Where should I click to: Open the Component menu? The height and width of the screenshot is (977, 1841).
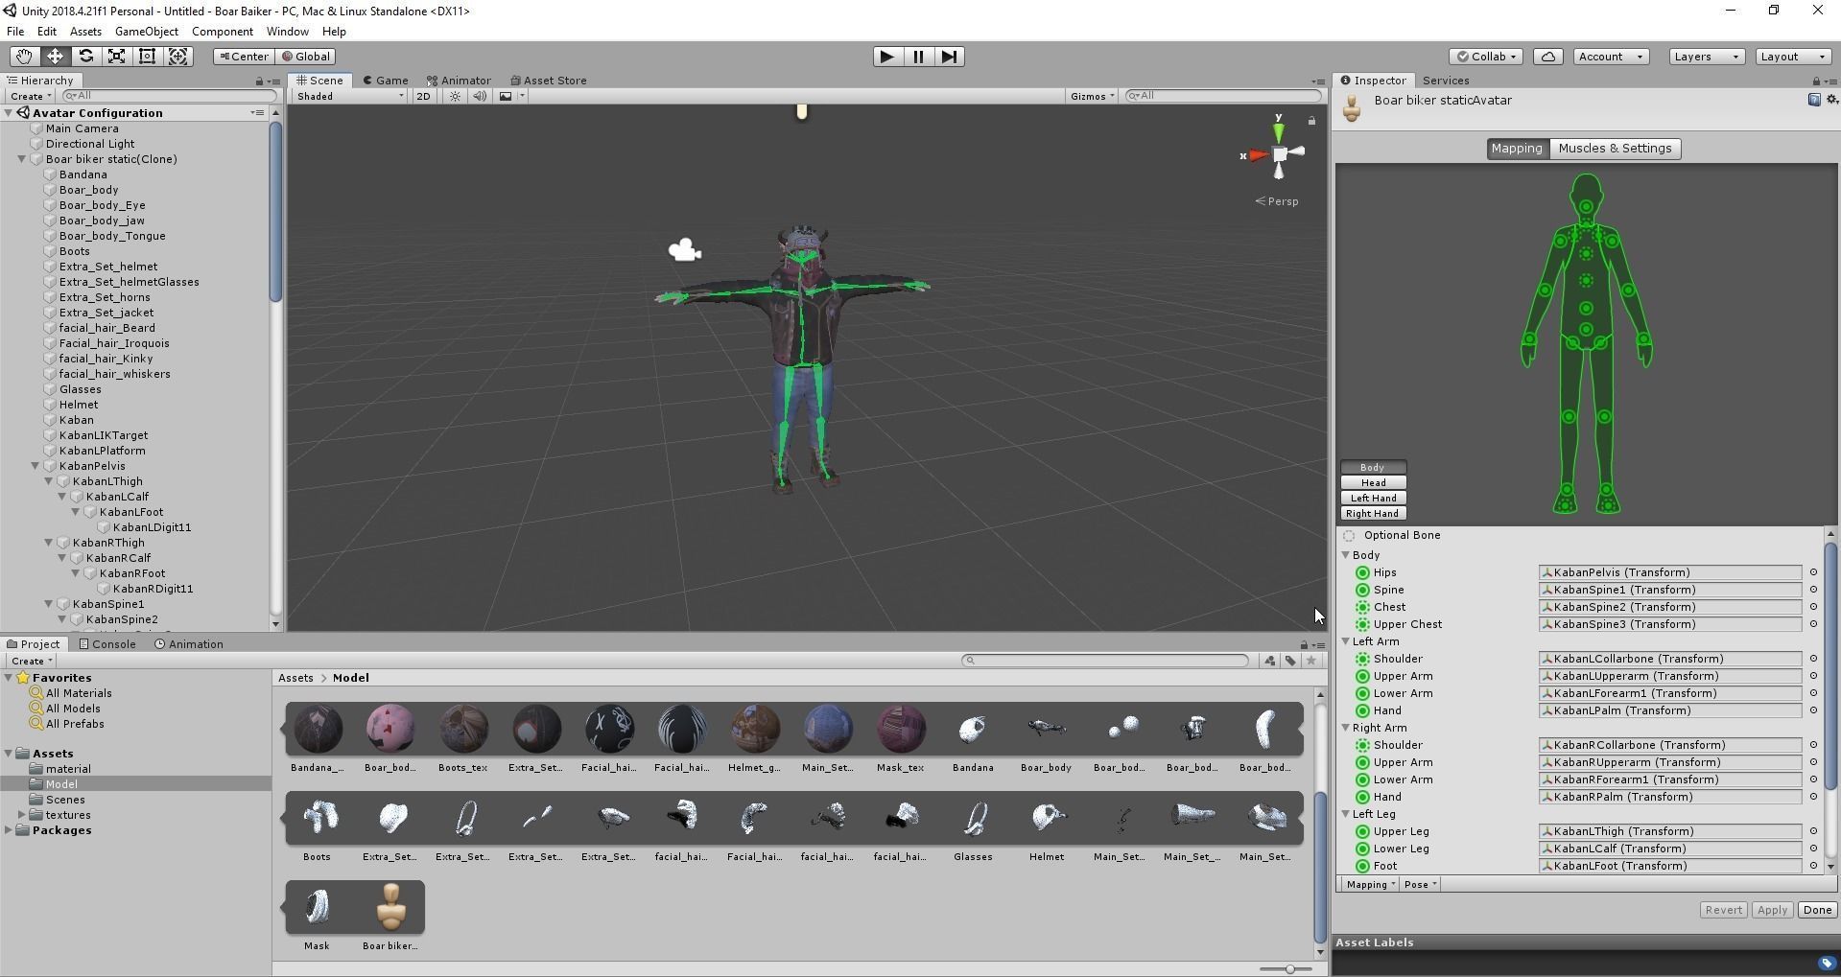223,32
